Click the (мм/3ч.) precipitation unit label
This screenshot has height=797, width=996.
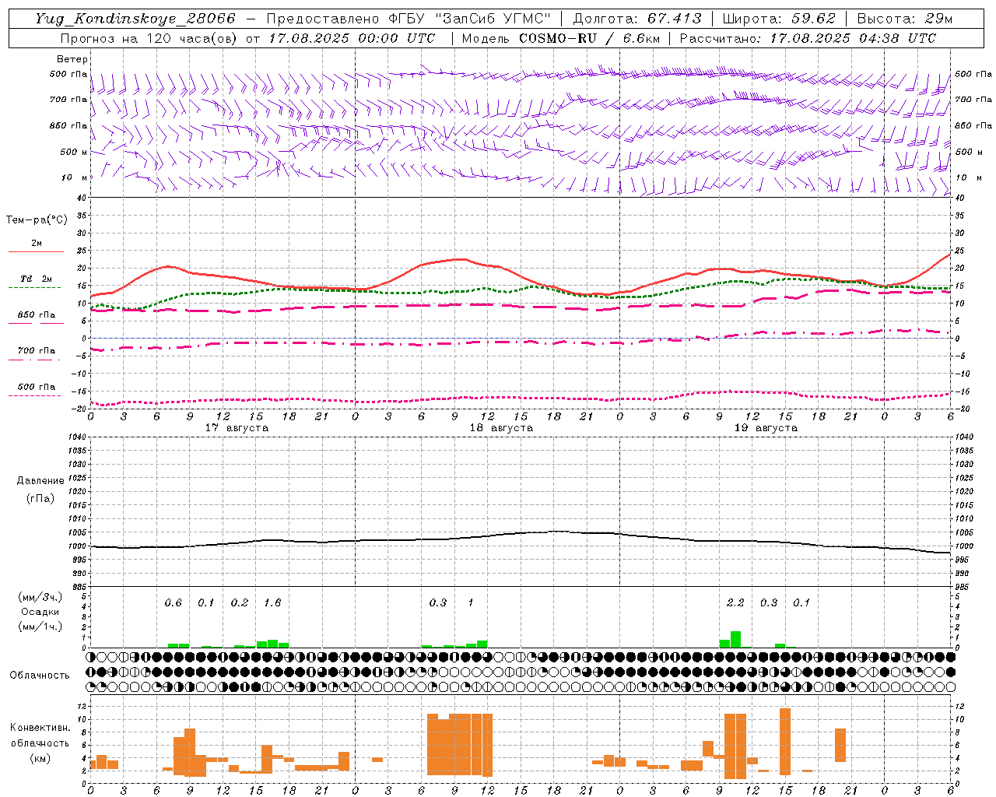tap(40, 597)
